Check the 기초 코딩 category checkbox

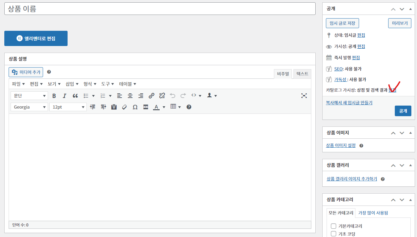click(x=334, y=234)
